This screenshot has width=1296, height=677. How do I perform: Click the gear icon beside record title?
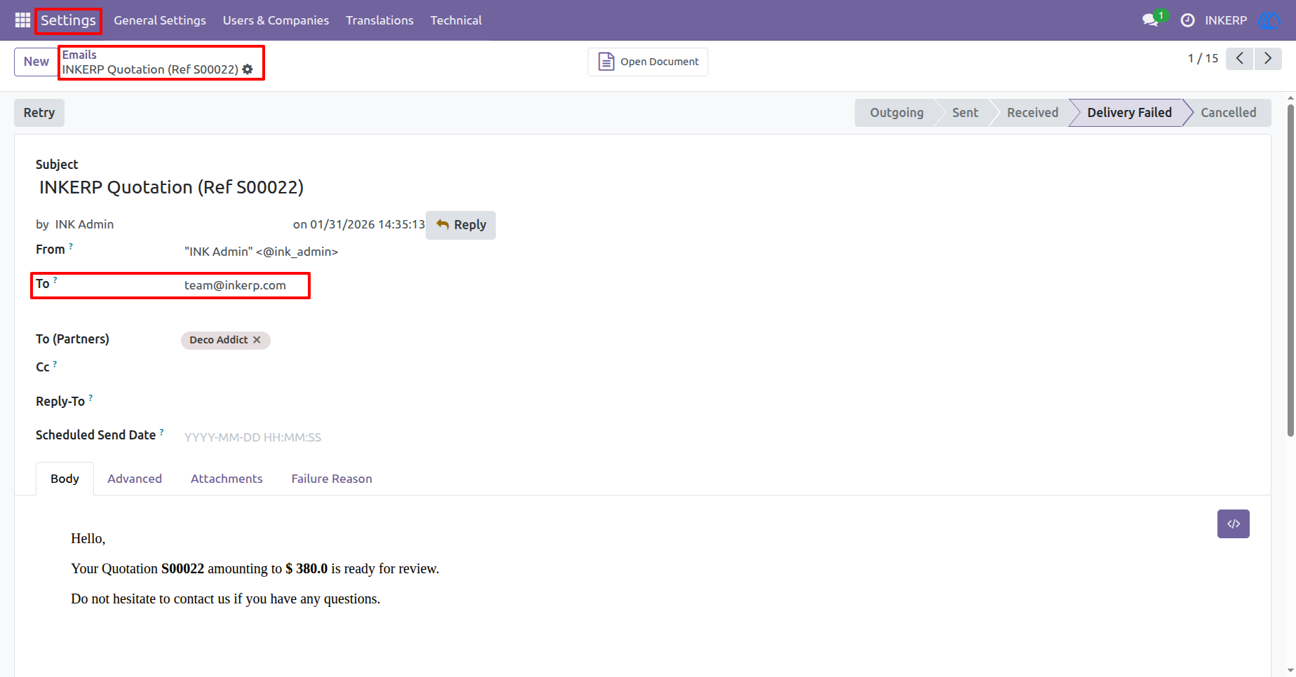(248, 69)
